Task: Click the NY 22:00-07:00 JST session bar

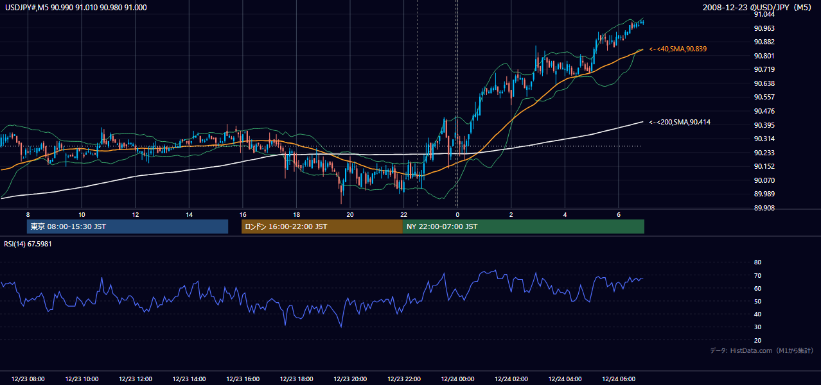Action: tap(524, 227)
